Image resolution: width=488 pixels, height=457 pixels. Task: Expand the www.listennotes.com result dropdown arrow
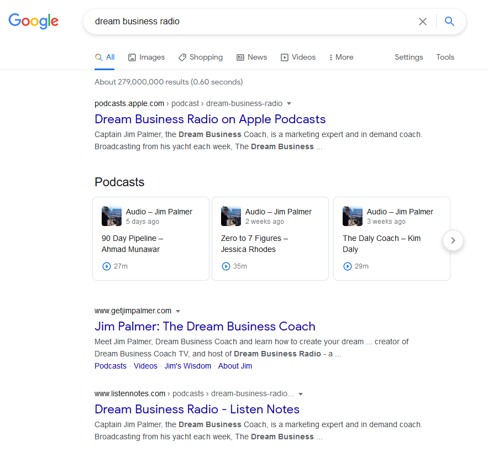tap(300, 394)
